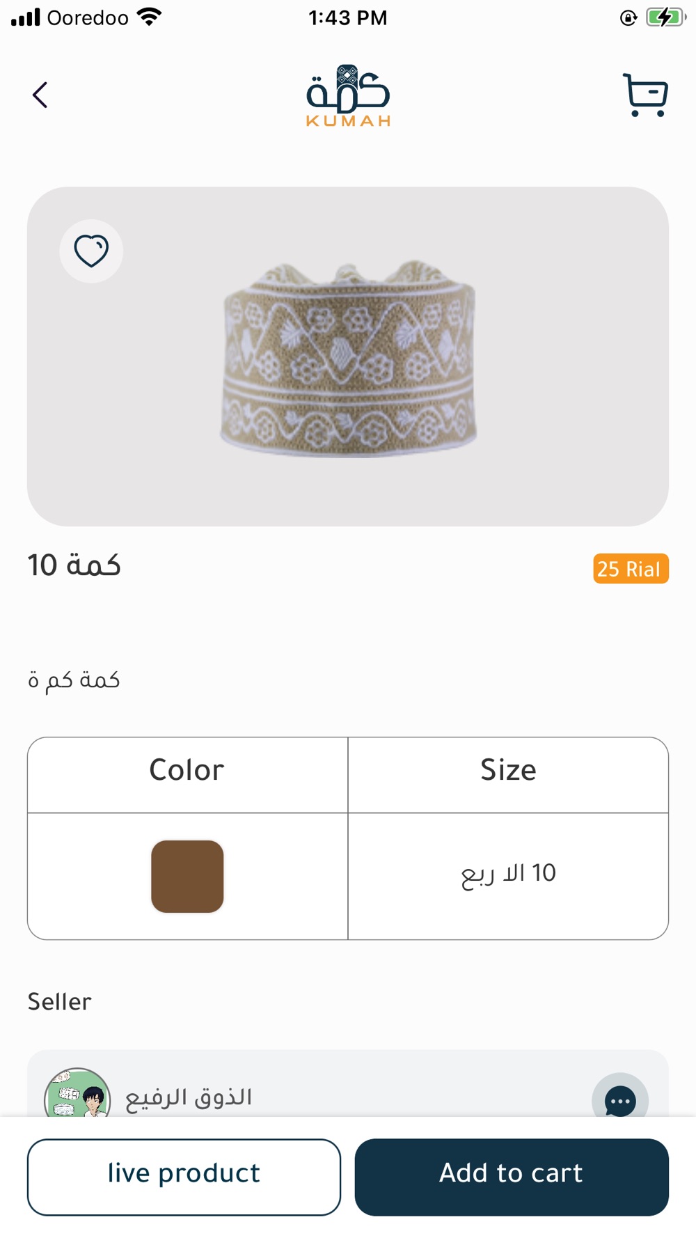
Task: Toggle the favorite heart icon
Action: [91, 251]
